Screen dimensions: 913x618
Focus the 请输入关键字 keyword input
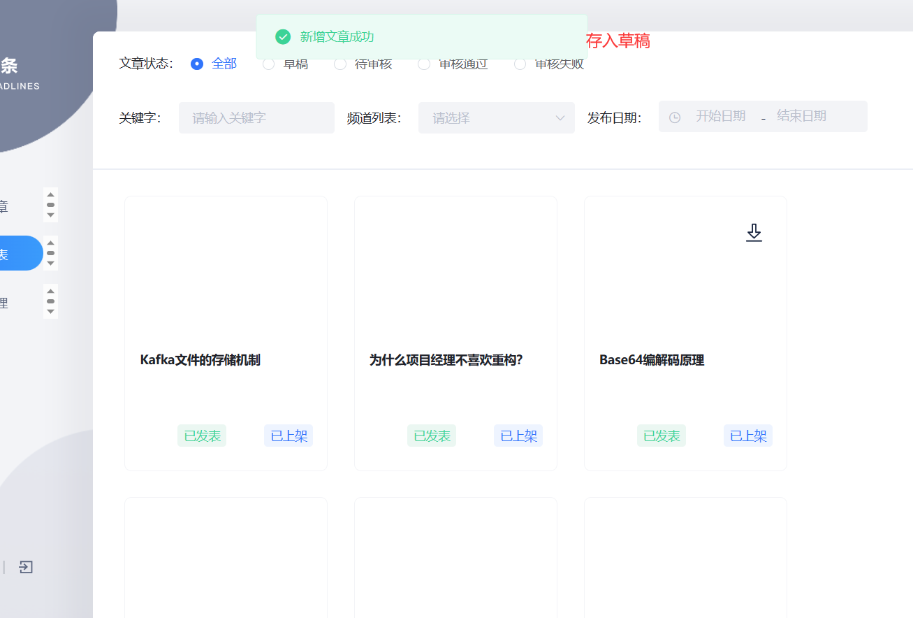[x=256, y=117]
